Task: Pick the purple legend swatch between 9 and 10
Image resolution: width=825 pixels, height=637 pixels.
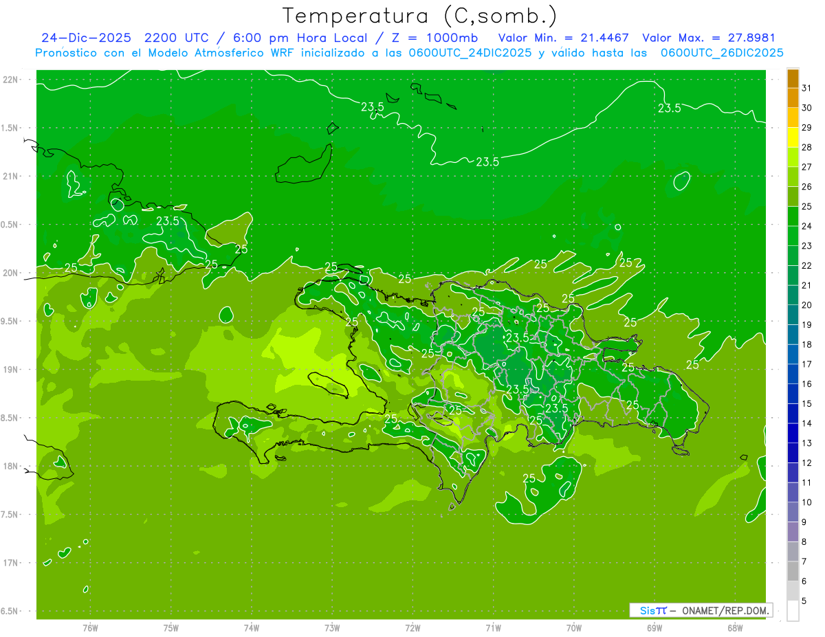Action: [x=793, y=513]
